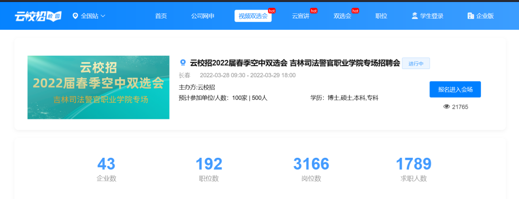Image resolution: width=519 pixels, height=199 pixels.
Task: Open the 双选会 navigation item
Action: point(342,16)
